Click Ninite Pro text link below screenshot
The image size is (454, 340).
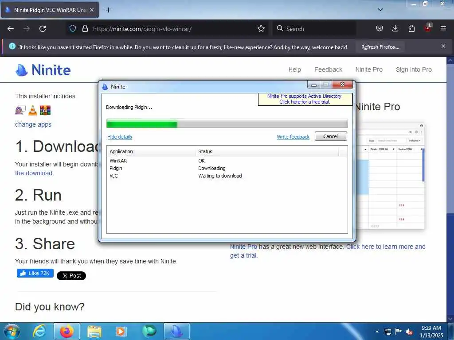(243, 247)
